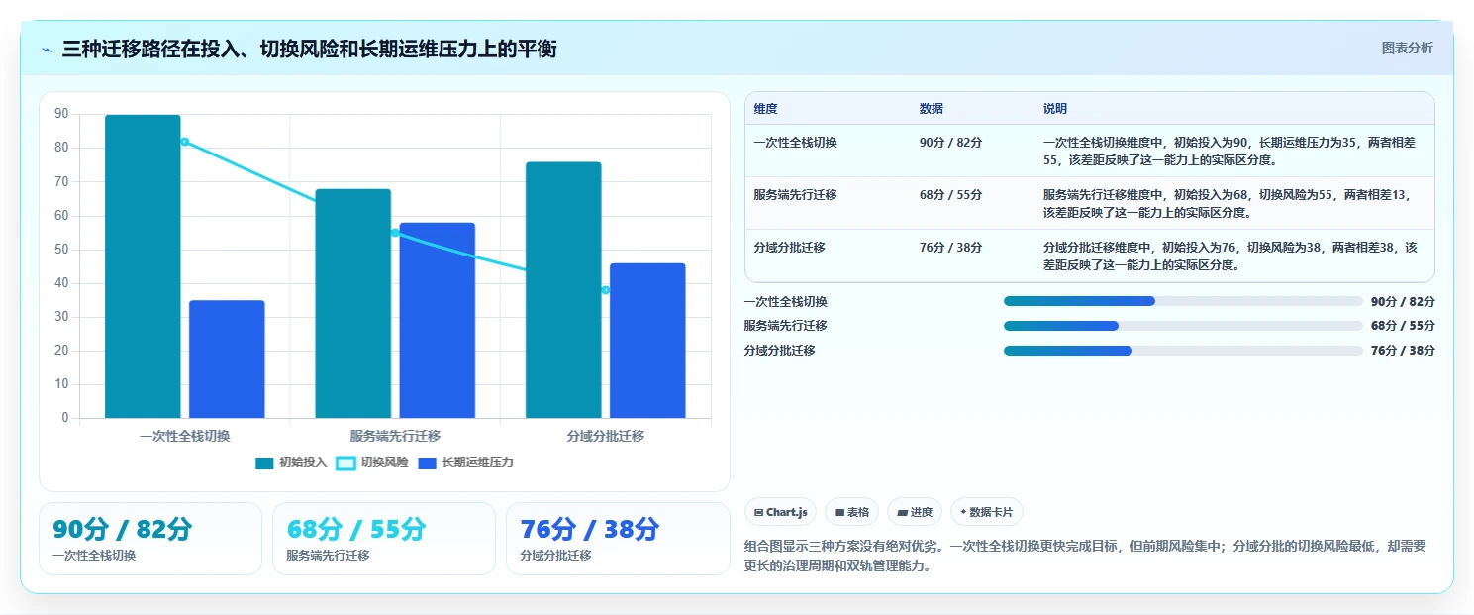Select the 表格 tag

click(851, 512)
